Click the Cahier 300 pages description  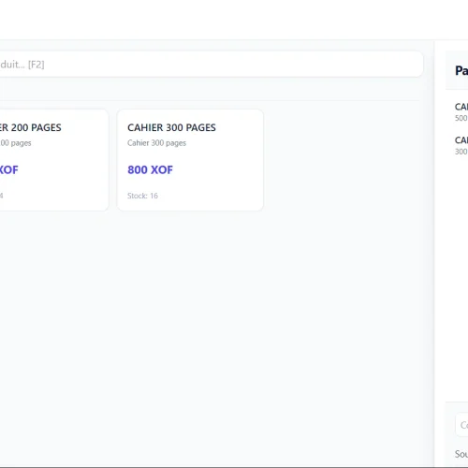156,143
